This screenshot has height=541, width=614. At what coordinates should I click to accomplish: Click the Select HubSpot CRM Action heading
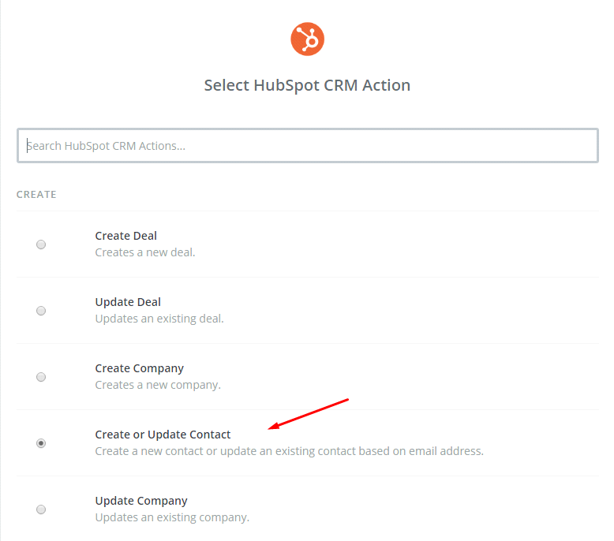(307, 85)
